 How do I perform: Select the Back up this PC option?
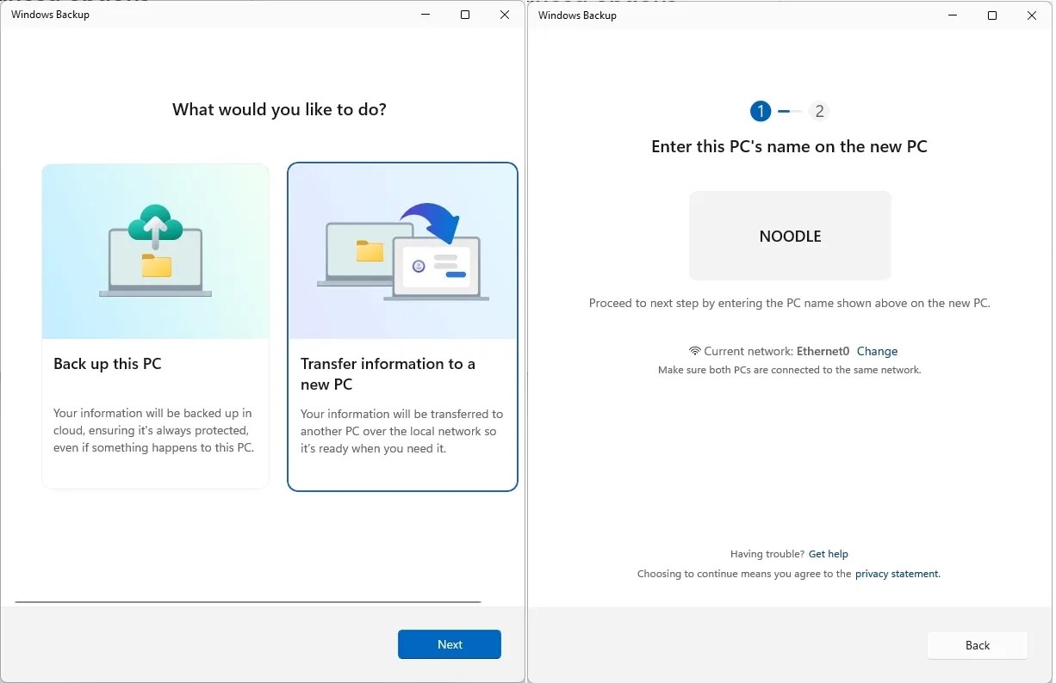(155, 327)
